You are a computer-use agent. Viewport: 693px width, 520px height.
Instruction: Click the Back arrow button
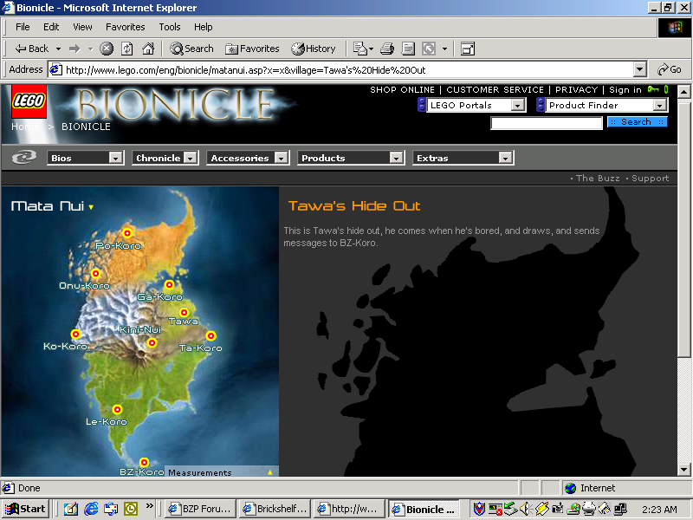[31, 49]
